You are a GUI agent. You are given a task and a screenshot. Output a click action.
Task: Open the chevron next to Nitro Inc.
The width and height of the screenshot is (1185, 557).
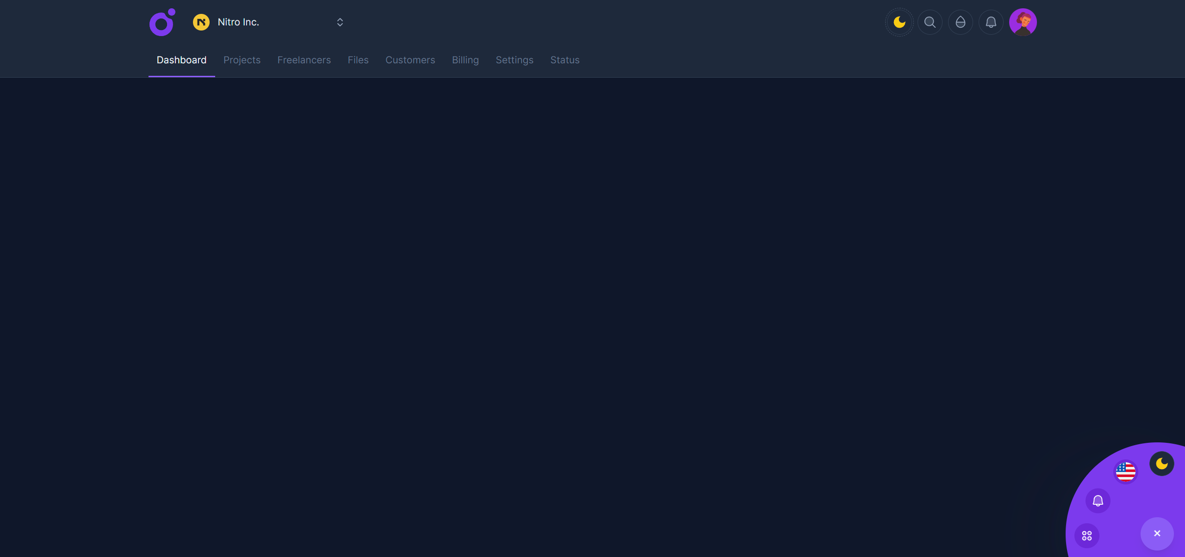click(x=339, y=22)
